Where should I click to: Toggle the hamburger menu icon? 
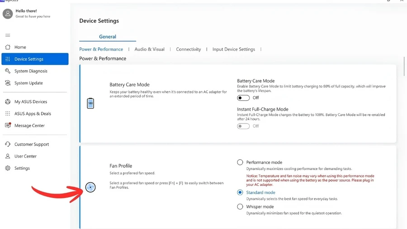click(8, 35)
